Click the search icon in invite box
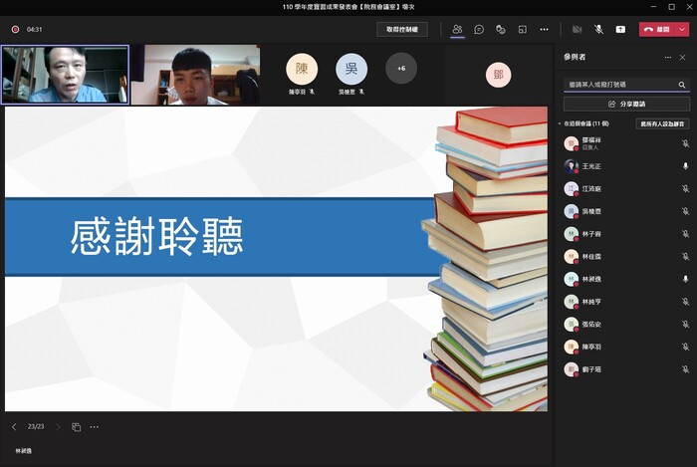697x467 pixels. click(x=681, y=85)
